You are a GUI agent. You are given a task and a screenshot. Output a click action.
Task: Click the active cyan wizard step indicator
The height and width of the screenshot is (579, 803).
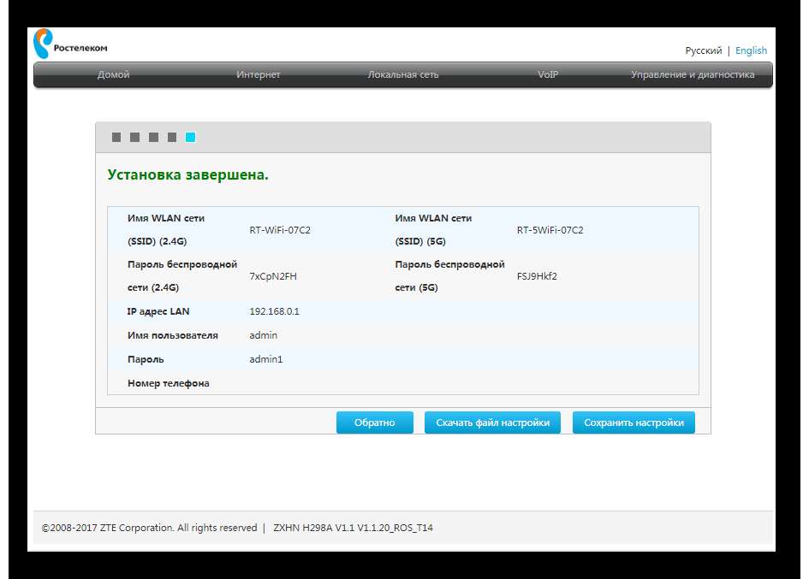(x=191, y=137)
